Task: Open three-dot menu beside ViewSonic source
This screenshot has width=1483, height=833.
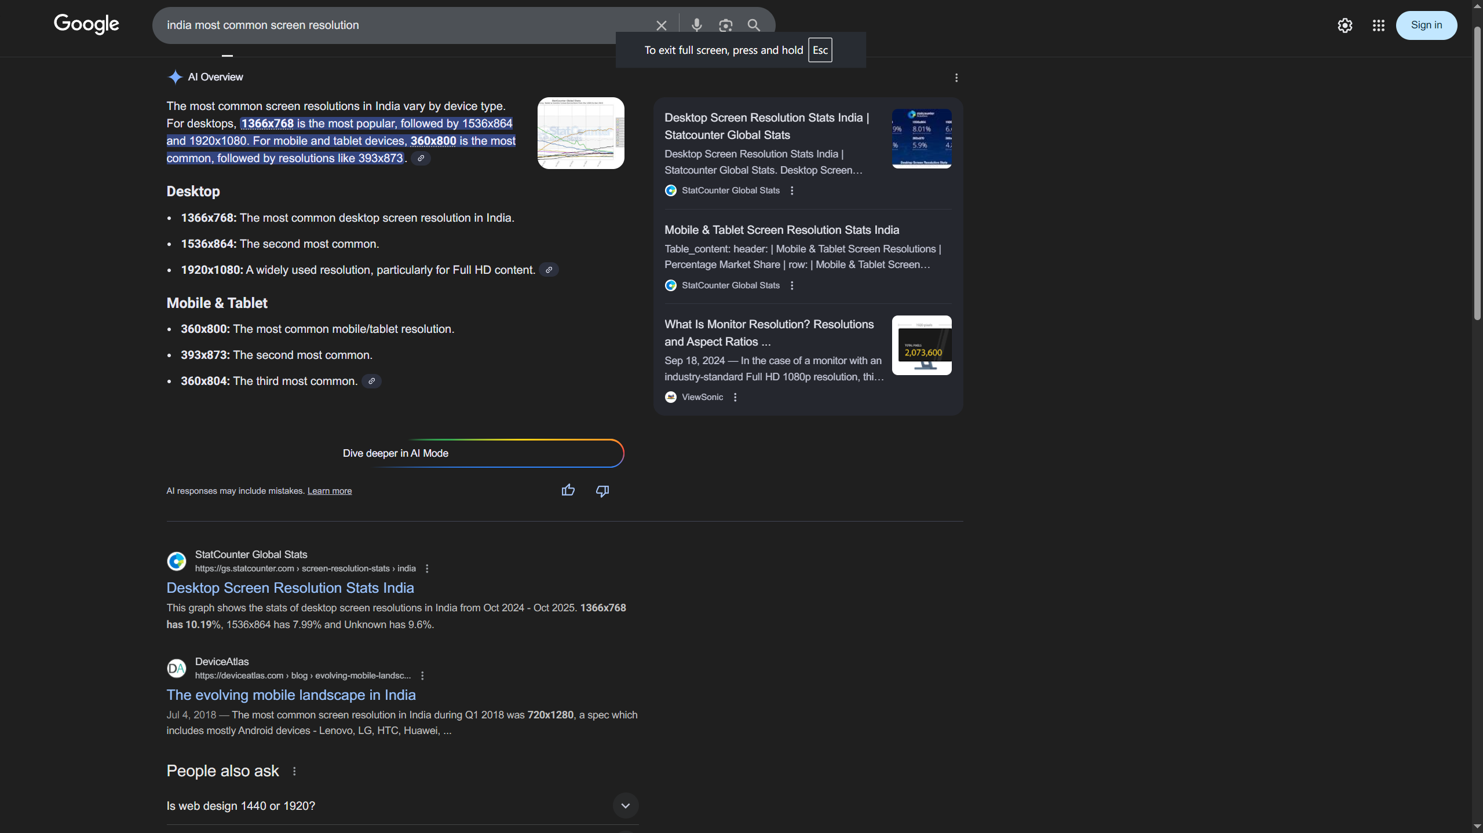Action: [735, 397]
